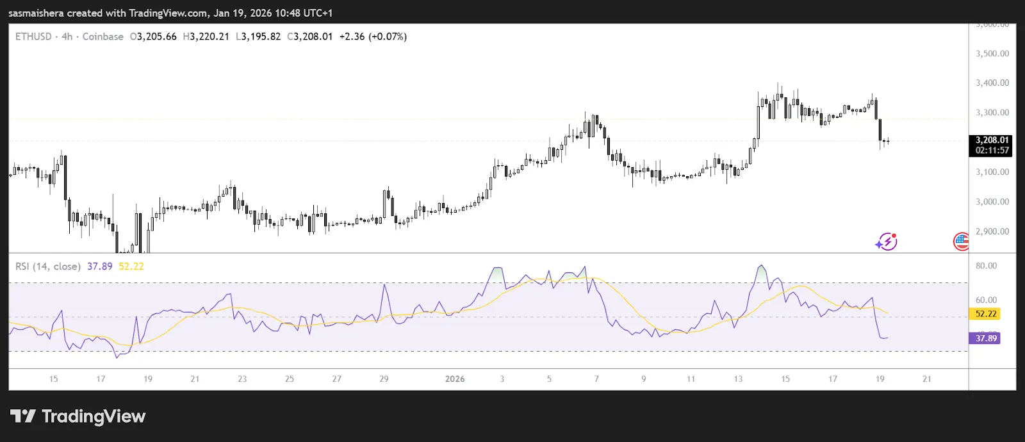Click the 3,500.00 price axis label
The width and height of the screenshot is (1025, 442).
tap(992, 53)
